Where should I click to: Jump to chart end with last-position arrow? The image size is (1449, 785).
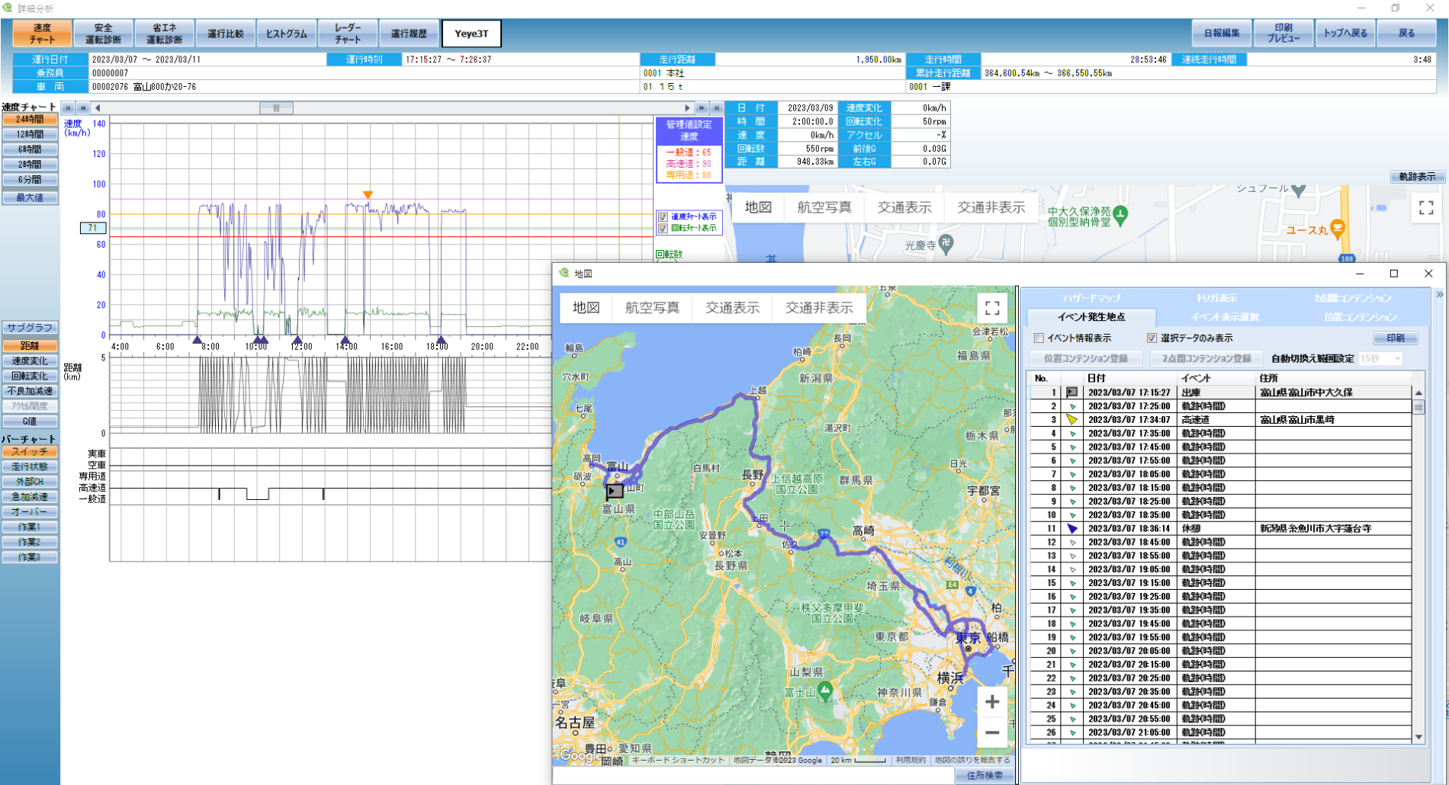[716, 108]
